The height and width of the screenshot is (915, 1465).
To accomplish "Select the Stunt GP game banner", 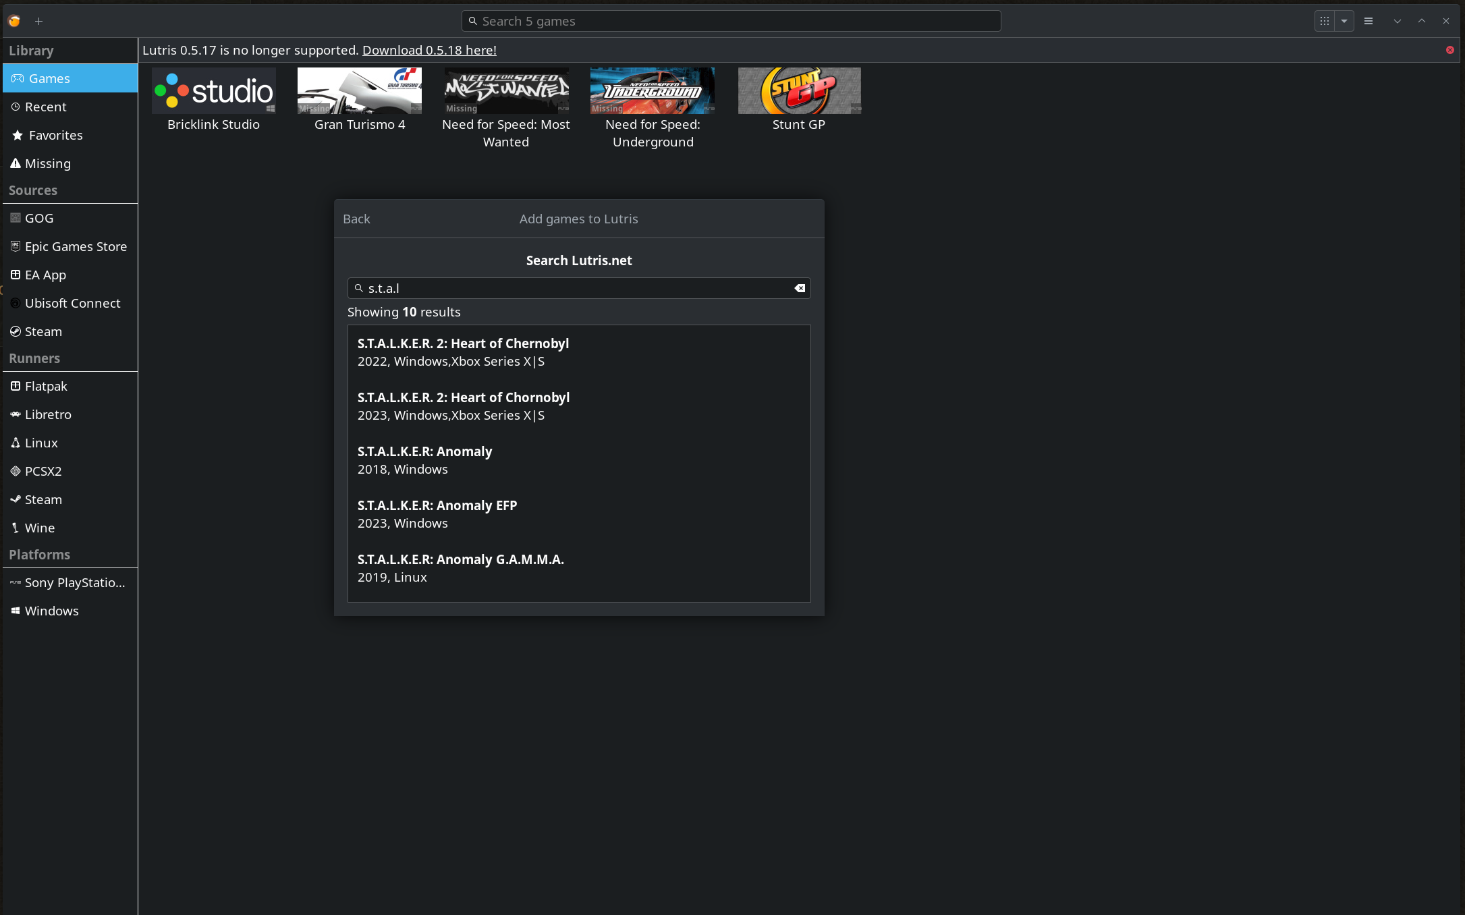I will pos(799,90).
